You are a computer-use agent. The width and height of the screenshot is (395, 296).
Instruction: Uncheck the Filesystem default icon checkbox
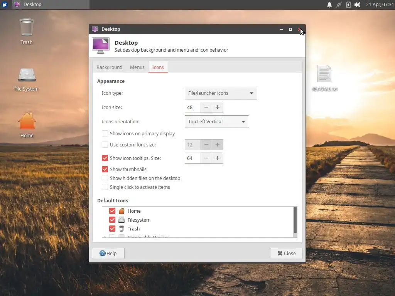112,220
